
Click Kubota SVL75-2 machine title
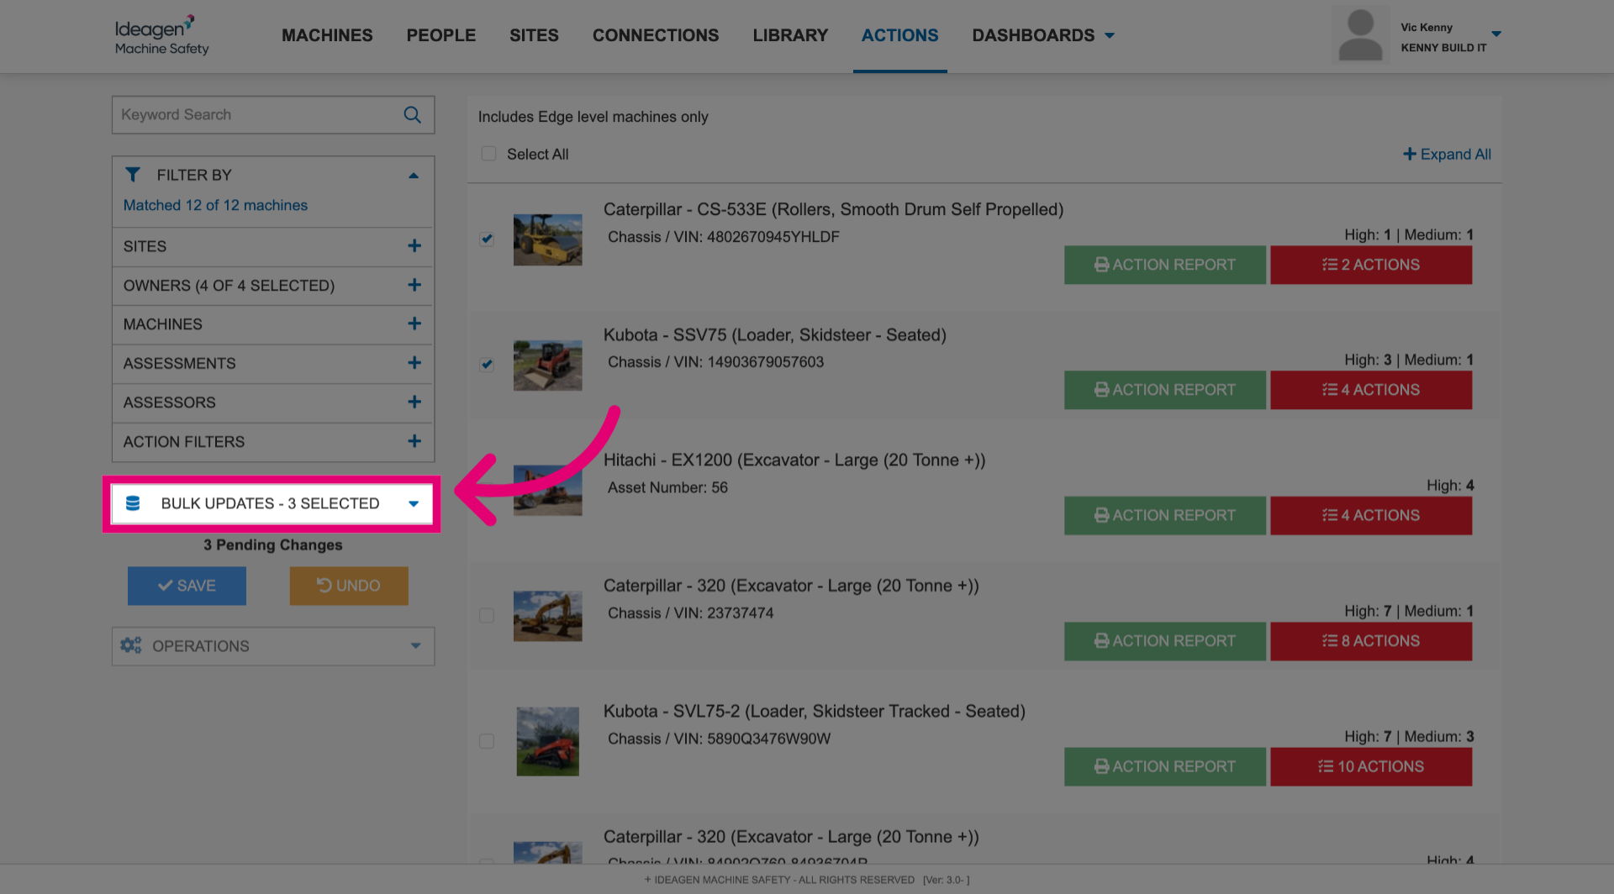[815, 712]
